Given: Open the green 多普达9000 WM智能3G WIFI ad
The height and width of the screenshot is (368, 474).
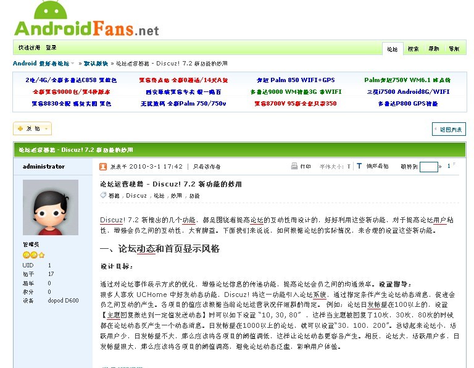Looking at the screenshot, I should tap(296, 92).
